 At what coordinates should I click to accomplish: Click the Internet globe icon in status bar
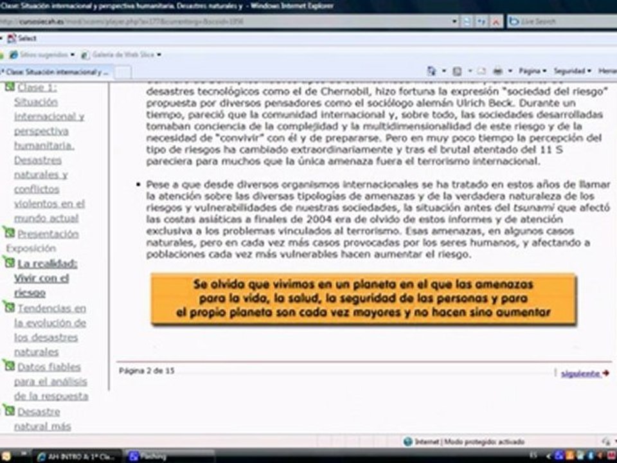[x=407, y=441]
